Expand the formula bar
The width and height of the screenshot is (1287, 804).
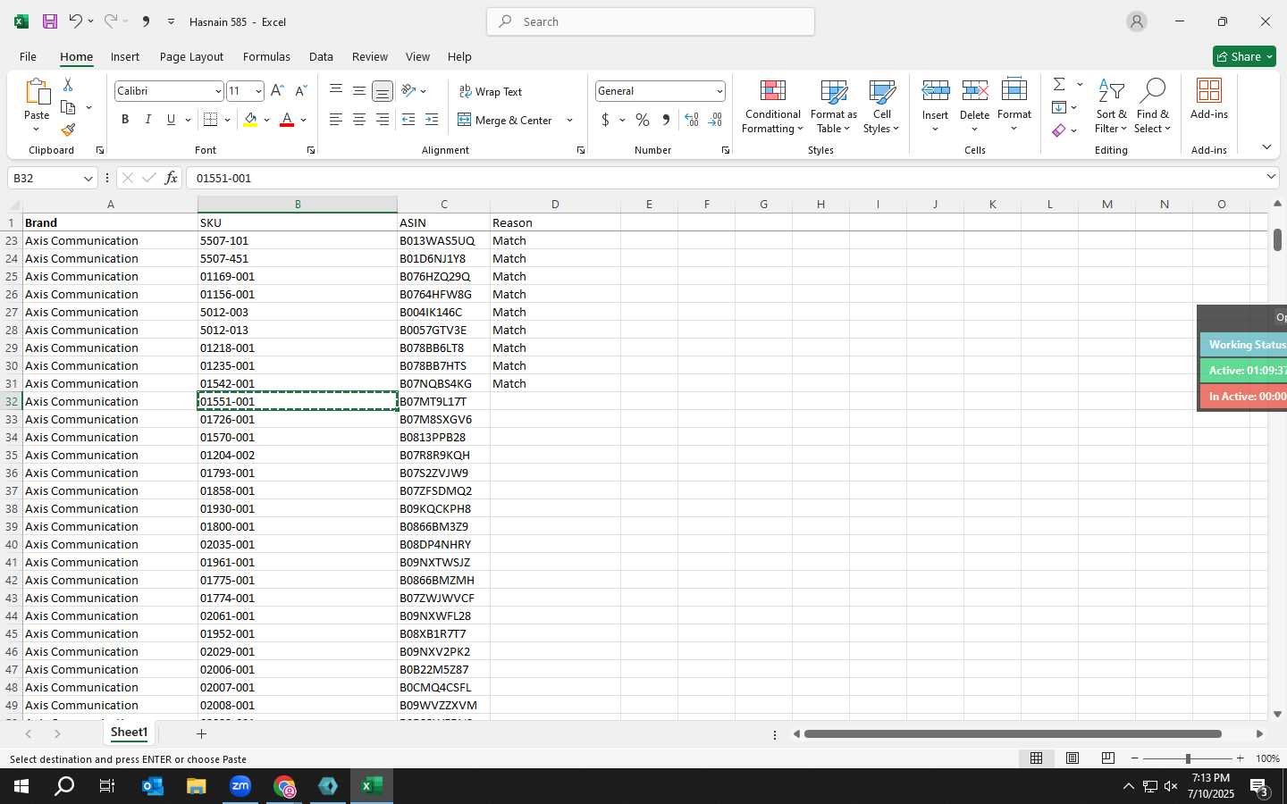1271,177
